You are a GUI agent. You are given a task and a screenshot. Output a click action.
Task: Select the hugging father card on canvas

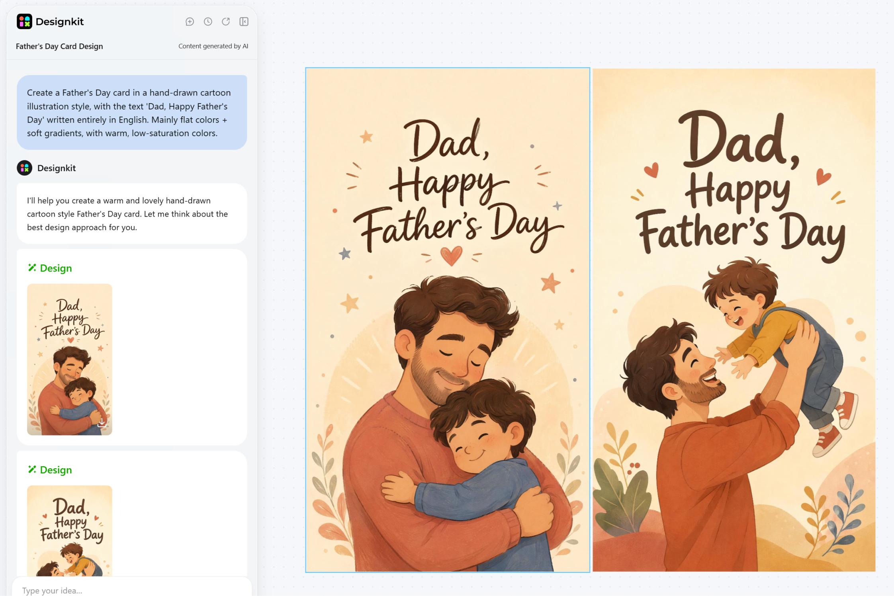tap(448, 320)
